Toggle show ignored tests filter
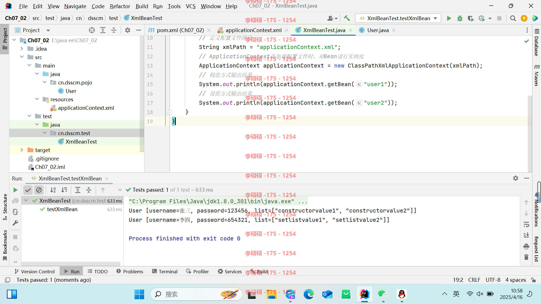Image resolution: width=541 pixels, height=304 pixels. click(39, 190)
